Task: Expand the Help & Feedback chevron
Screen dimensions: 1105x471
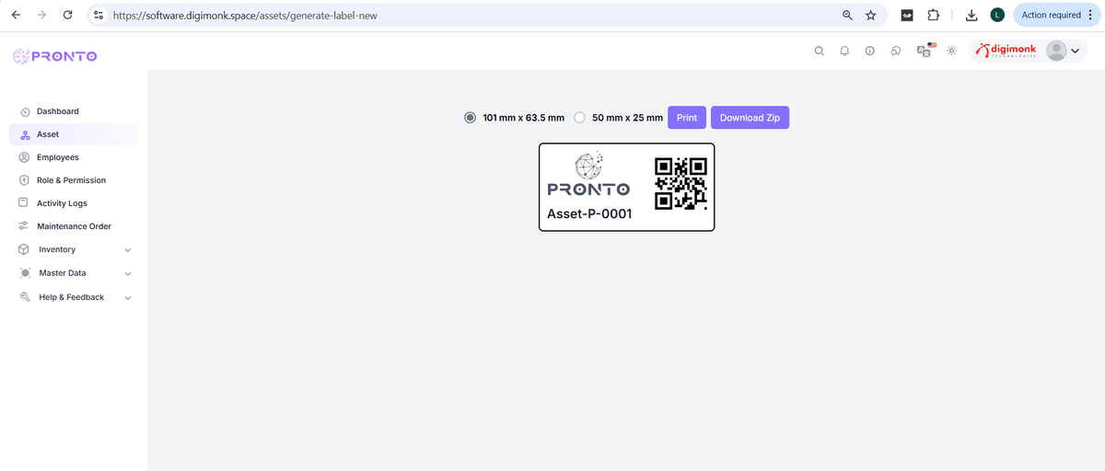Action: (x=128, y=298)
